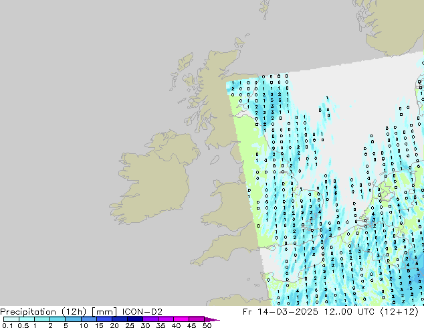Select the 45–50 mm legend swatch

[197, 319]
